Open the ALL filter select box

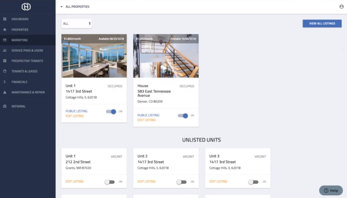(77, 24)
